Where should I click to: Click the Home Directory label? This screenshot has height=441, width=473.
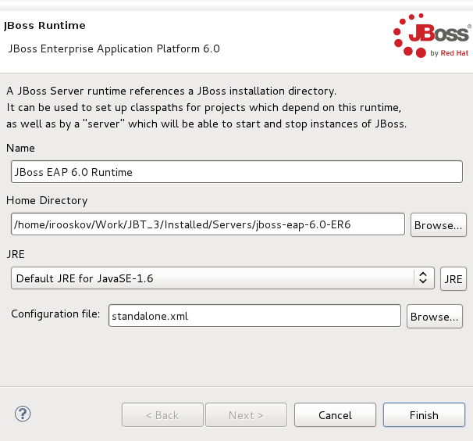click(47, 200)
